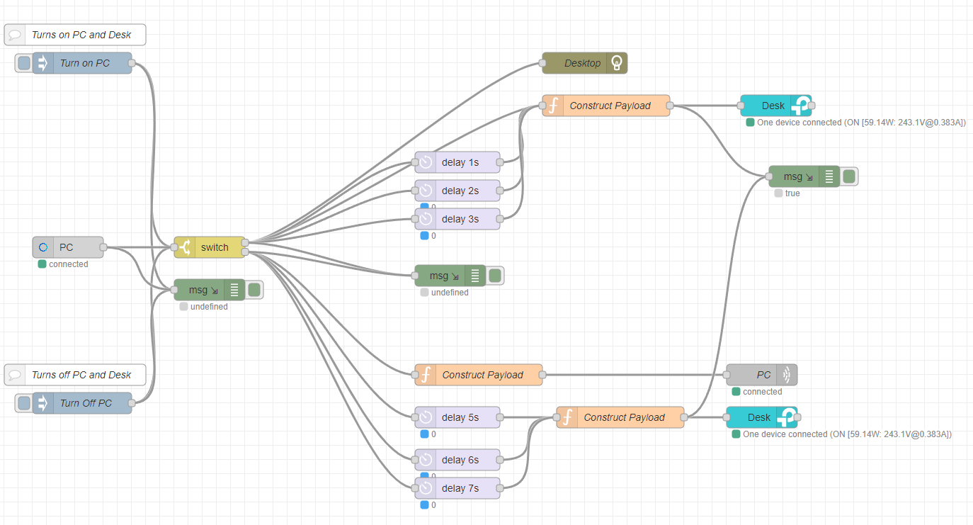This screenshot has width=973, height=525.
Task: Click output port of Turn on PC node
Action: (132, 63)
